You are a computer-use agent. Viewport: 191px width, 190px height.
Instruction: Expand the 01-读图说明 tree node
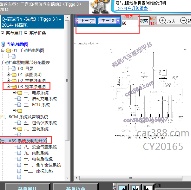click(x=8, y=74)
